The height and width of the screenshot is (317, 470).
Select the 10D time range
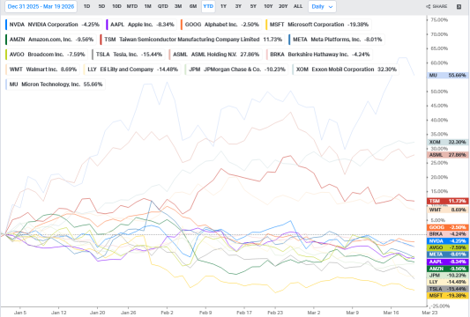116,6
